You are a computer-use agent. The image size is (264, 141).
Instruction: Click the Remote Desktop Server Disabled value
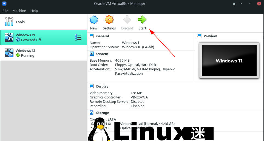[x=138, y=102]
